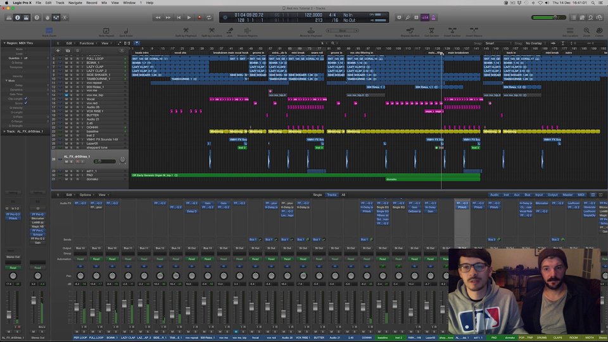The image size is (608, 342).
Task: Toggle Aux channel strip filter button
Action: [517, 194]
